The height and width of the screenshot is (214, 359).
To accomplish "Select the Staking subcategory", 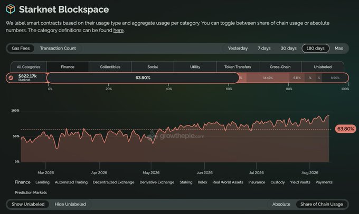I will pyautogui.click(x=186, y=182).
